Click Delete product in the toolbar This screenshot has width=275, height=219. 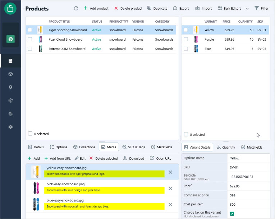pyautogui.click(x=128, y=8)
